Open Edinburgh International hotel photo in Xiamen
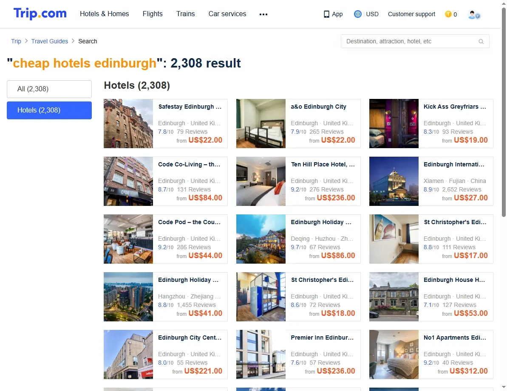 [x=394, y=181]
